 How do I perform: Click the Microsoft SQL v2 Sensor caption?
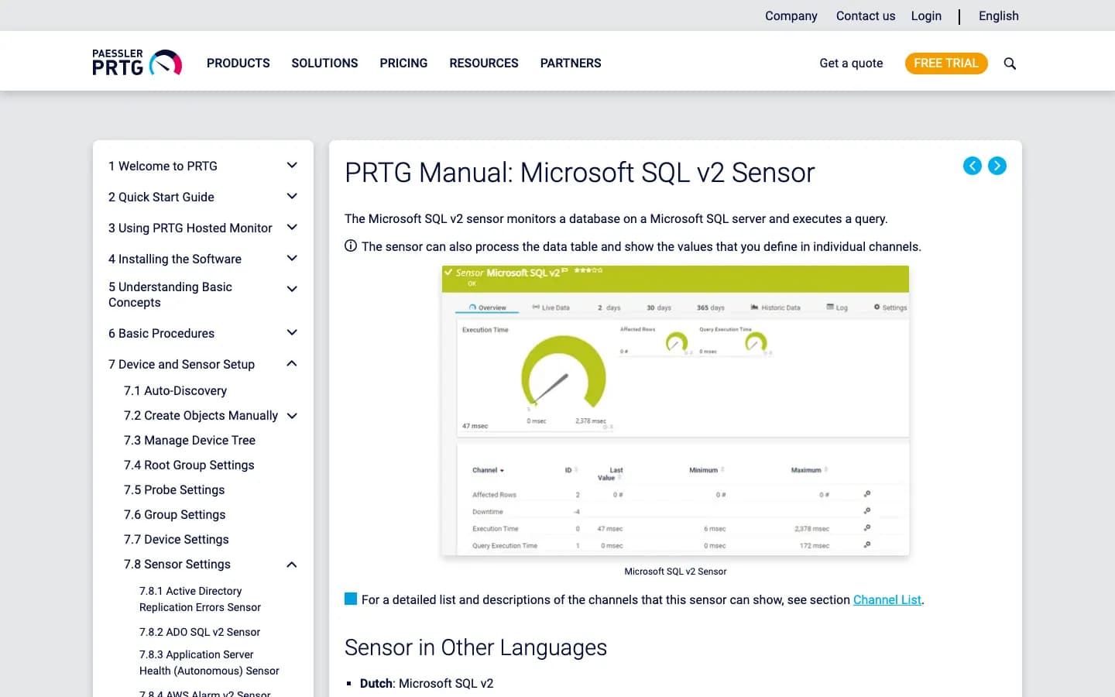(675, 572)
